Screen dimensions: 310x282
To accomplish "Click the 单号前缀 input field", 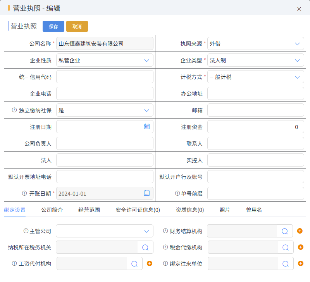I will pos(255,193).
